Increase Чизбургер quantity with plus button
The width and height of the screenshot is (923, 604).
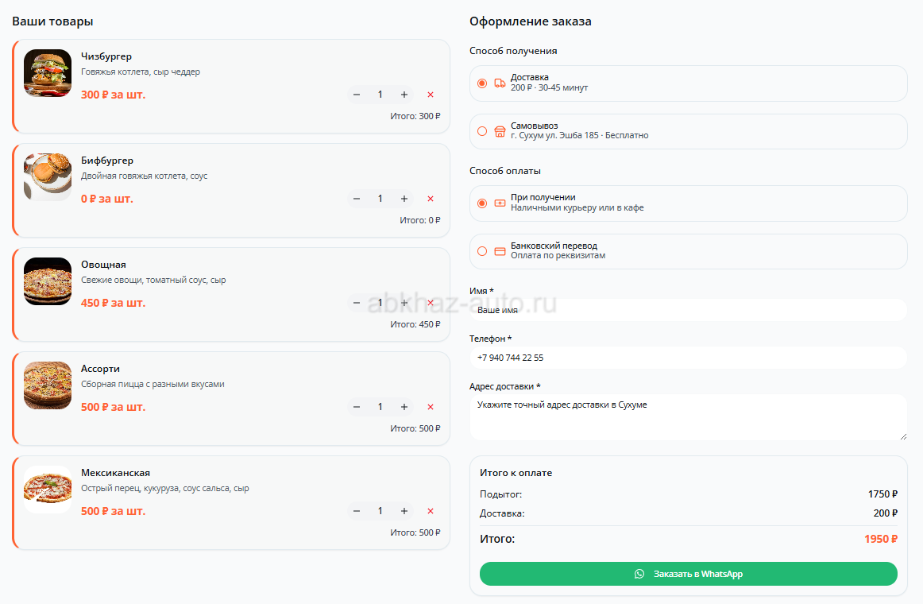404,95
